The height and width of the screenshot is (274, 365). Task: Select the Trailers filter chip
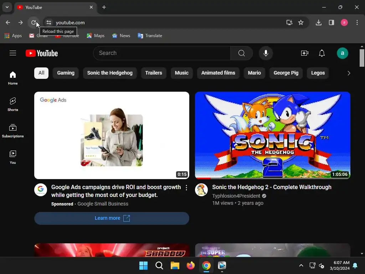pos(153,73)
